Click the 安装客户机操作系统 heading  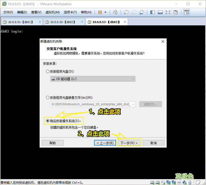point(62,49)
